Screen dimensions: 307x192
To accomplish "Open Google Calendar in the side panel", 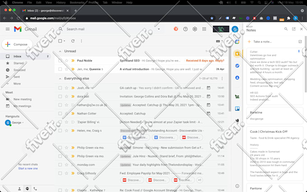I will tap(237, 42).
